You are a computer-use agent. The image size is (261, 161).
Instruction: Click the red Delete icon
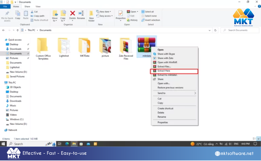pyautogui.click(x=72, y=13)
